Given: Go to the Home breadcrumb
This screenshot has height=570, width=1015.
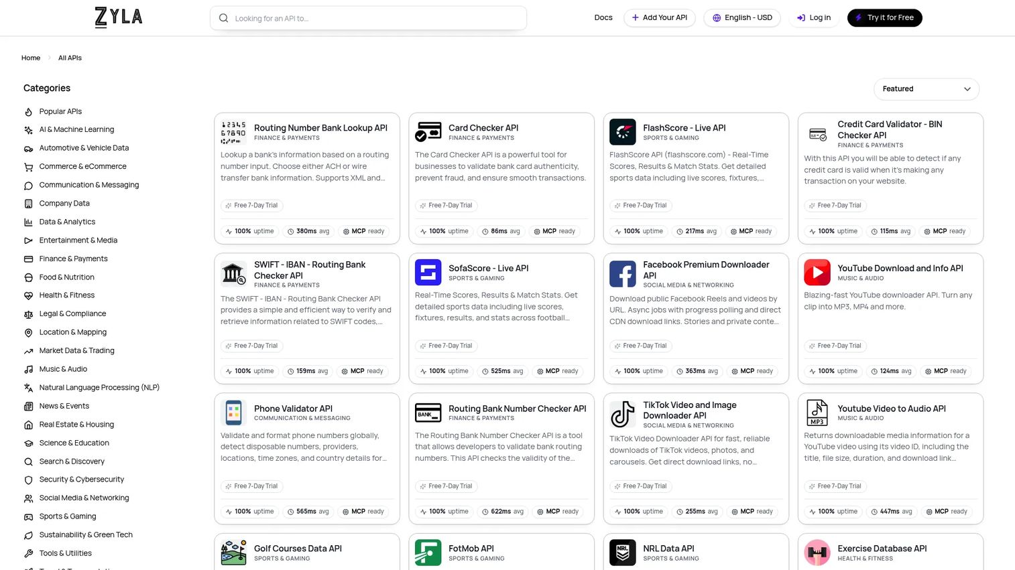Looking at the screenshot, I should tap(31, 58).
